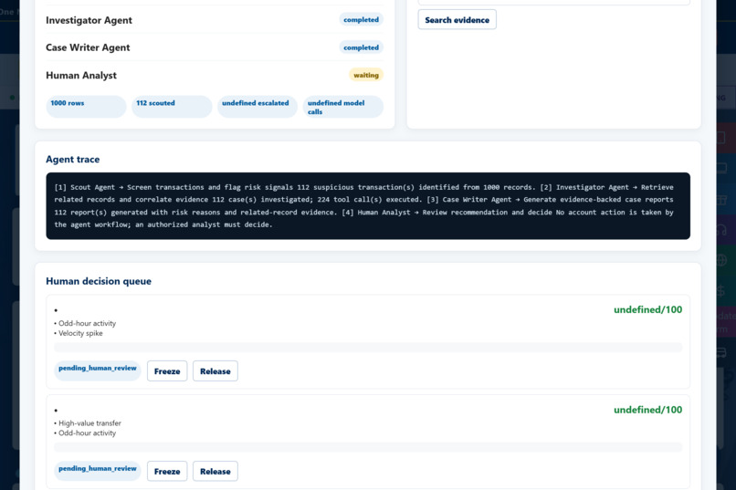This screenshot has height=490, width=736.
Task: Click the Investigator Agent completed status badge
Action: (x=361, y=20)
